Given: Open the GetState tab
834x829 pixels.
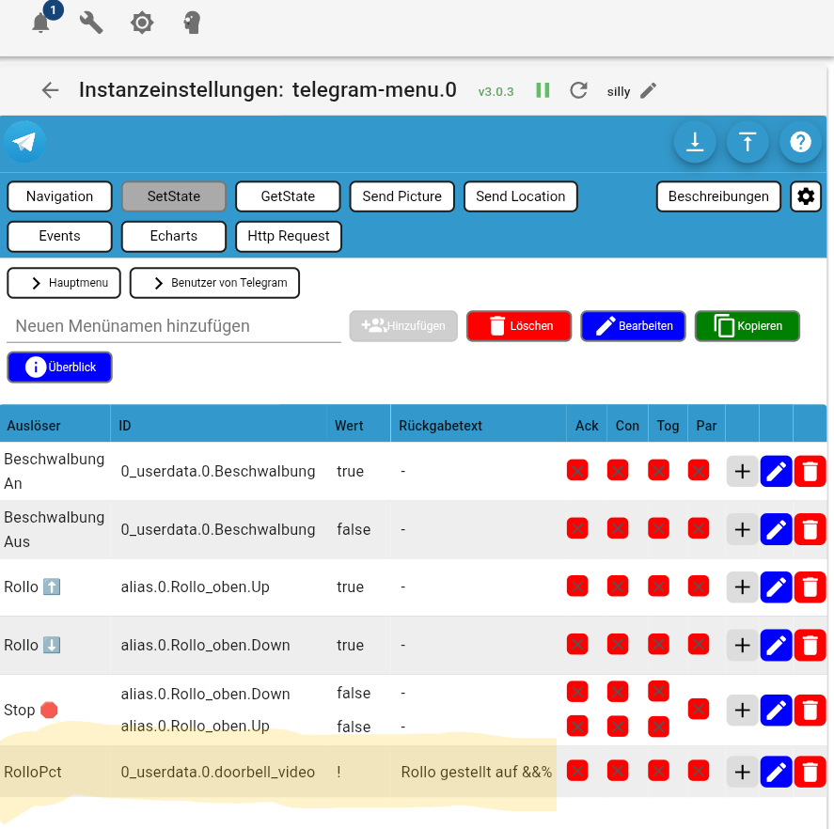Looking at the screenshot, I should (x=288, y=196).
